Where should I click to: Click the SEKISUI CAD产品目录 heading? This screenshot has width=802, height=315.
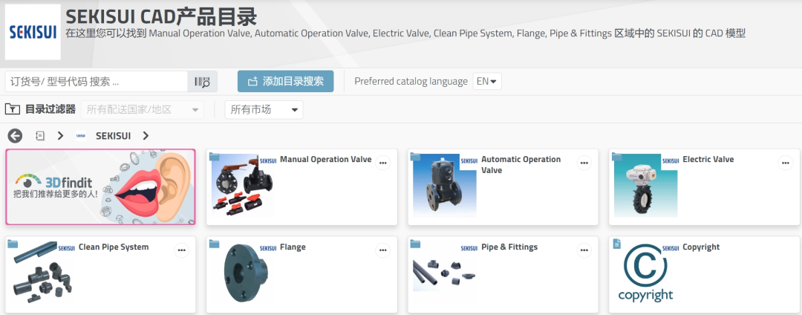point(161,17)
